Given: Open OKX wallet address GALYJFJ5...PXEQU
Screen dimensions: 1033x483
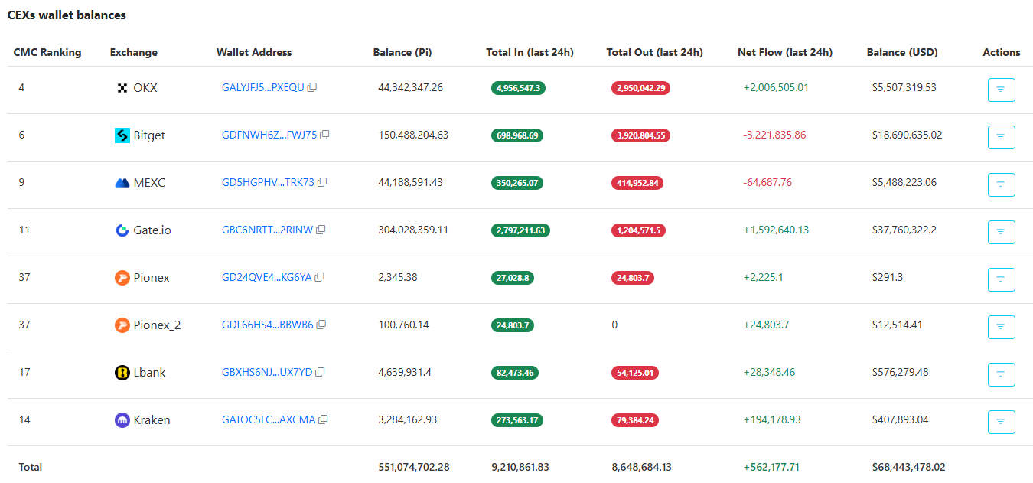Looking at the screenshot, I should point(263,87).
